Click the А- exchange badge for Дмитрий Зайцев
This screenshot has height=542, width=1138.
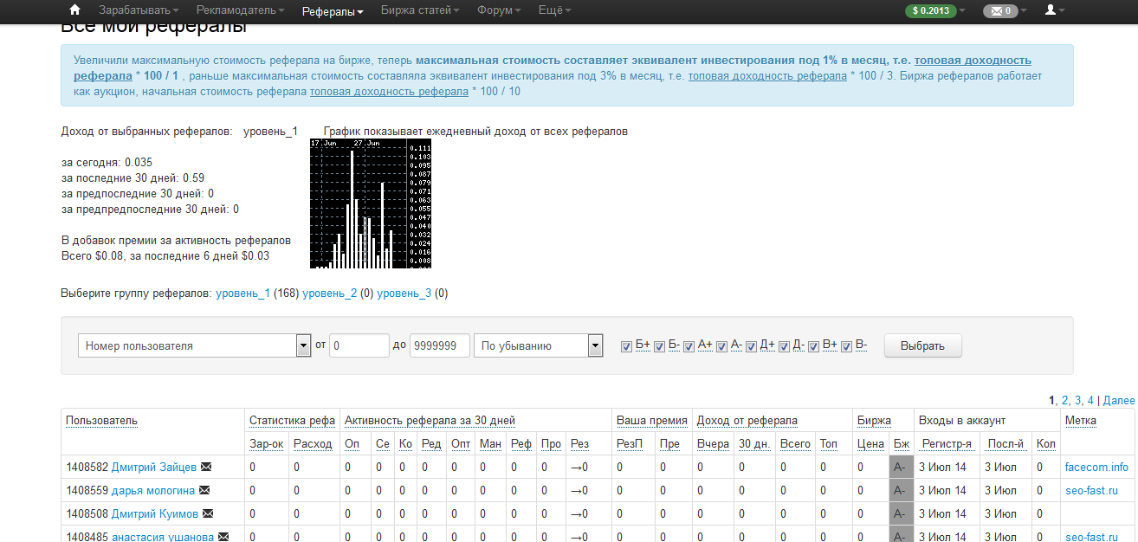901,468
